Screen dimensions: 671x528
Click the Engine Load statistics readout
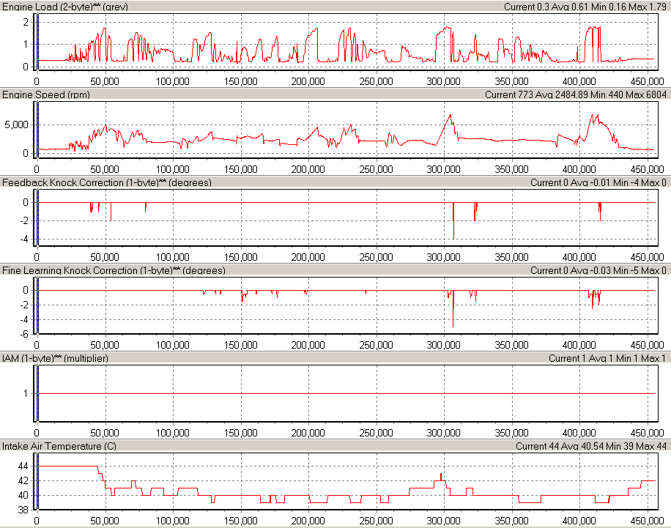(x=585, y=7)
